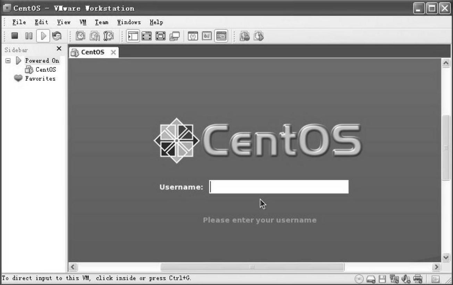Click the horizontal scrollbar right arrow

(x=437, y=267)
